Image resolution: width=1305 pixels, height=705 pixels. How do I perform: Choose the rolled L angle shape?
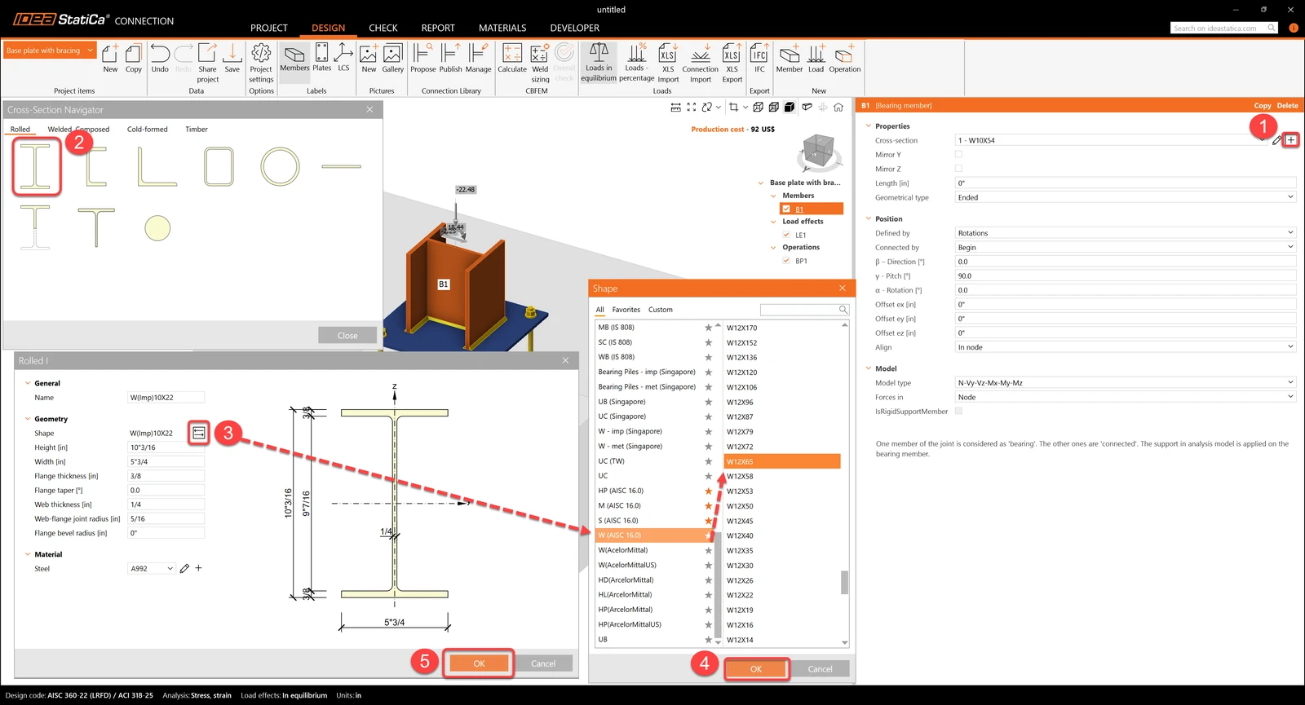[157, 166]
